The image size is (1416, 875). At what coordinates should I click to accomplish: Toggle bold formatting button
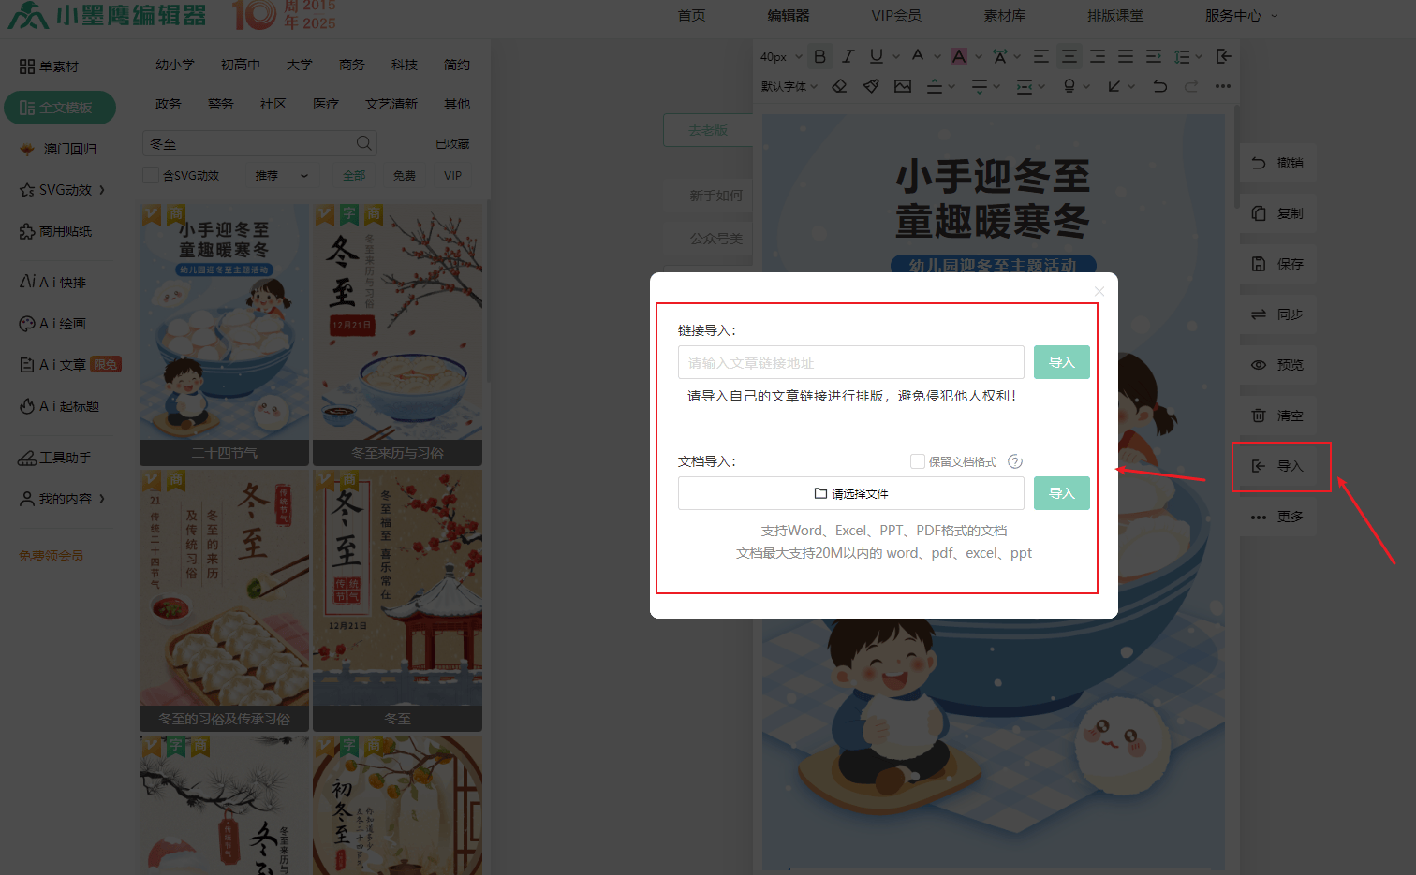(819, 56)
